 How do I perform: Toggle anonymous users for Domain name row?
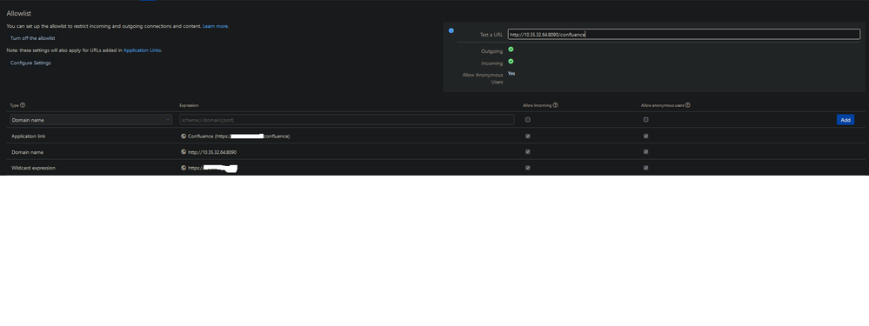[645, 151]
